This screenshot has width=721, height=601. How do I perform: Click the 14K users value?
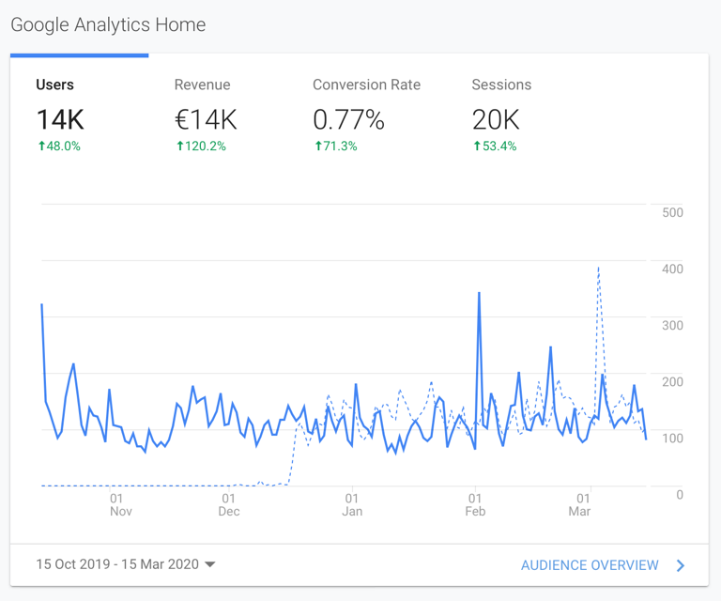coord(60,119)
